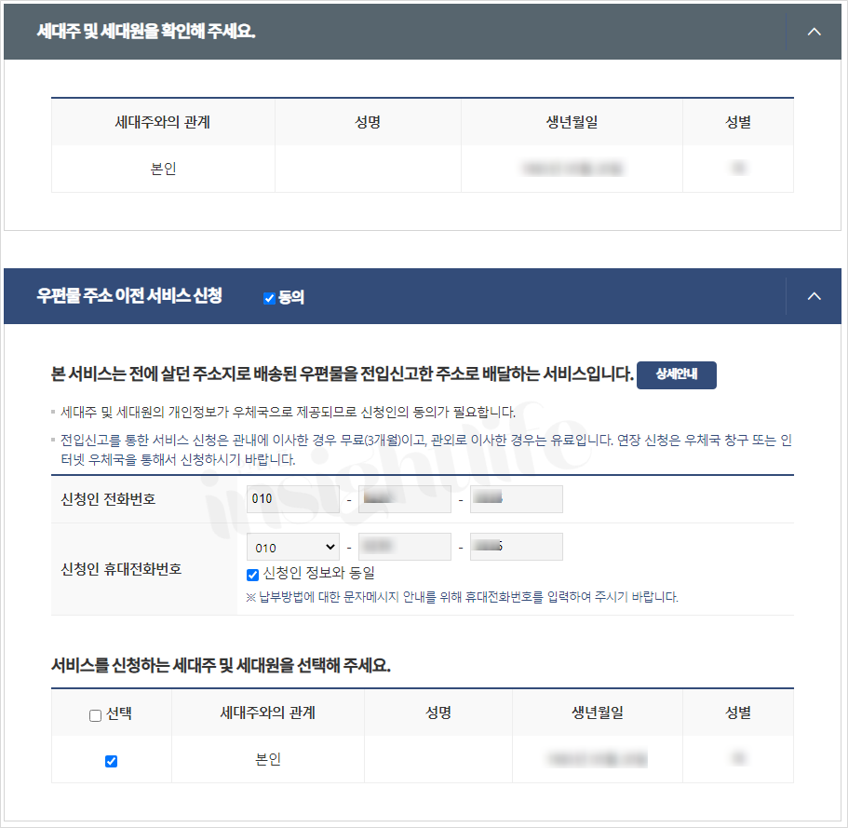Screen dimensions: 848x828
Task: Disable the 신청인 정보와 동일 checkbox
Action: (x=252, y=575)
